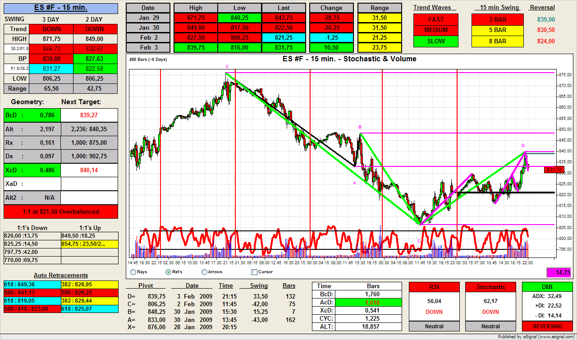Image resolution: width=577 pixels, height=340 pixels.
Task: Click the '826,00 :13,75' row under 1:1's Down
Action: coord(32,235)
